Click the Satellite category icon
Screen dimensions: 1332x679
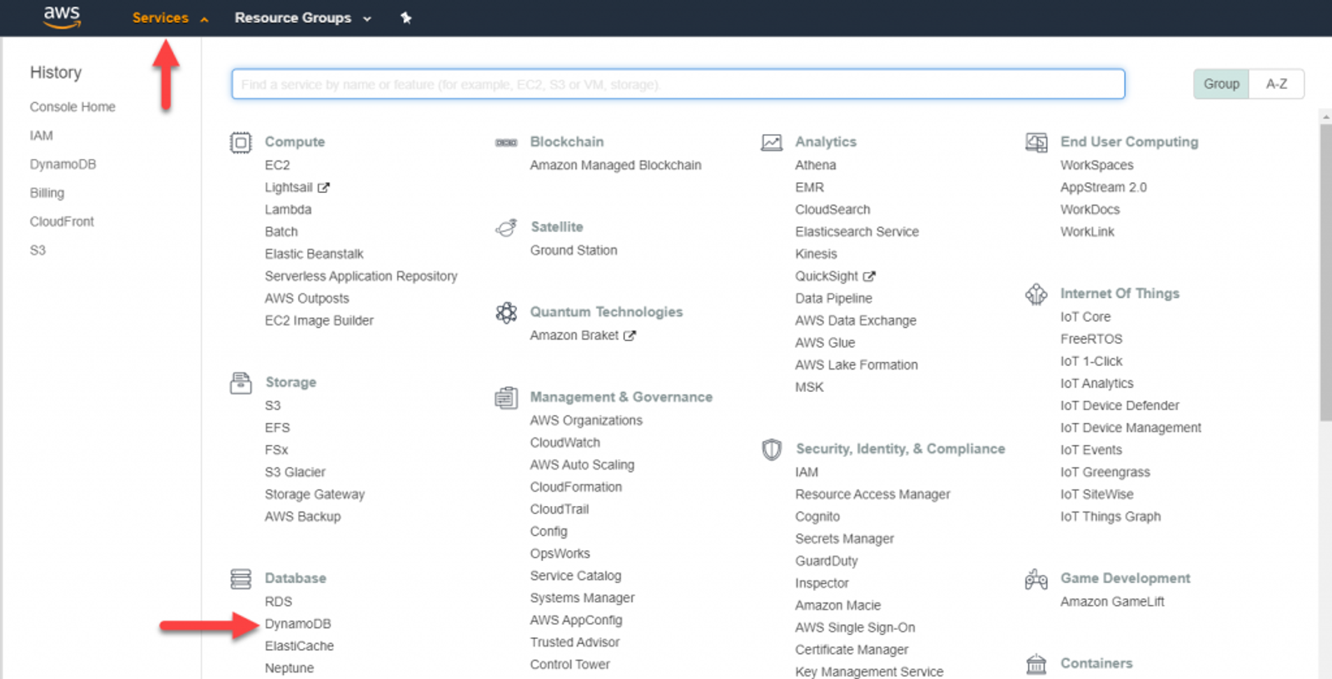click(x=506, y=228)
